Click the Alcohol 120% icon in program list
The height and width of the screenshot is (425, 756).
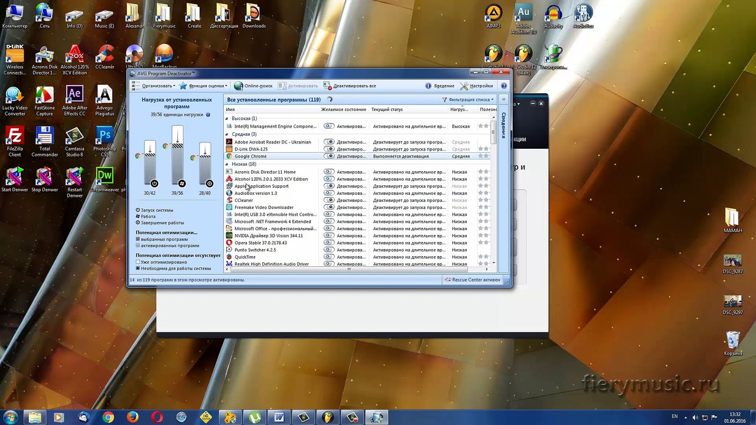coord(229,179)
